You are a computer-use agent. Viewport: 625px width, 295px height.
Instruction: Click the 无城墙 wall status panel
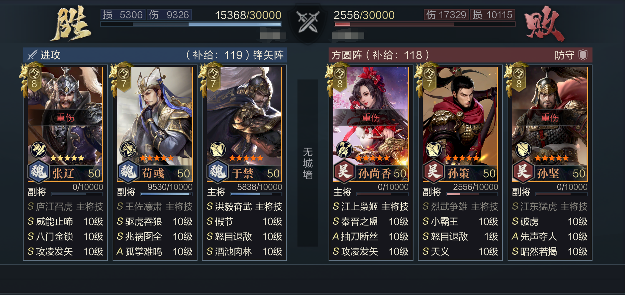(x=308, y=163)
